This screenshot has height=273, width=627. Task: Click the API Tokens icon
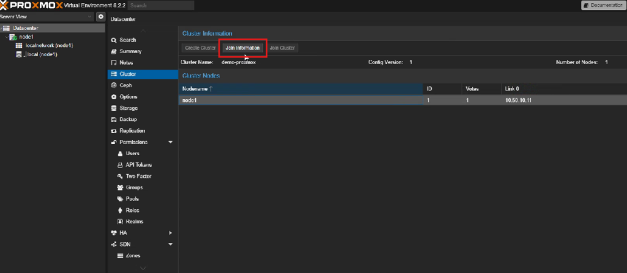(120, 165)
